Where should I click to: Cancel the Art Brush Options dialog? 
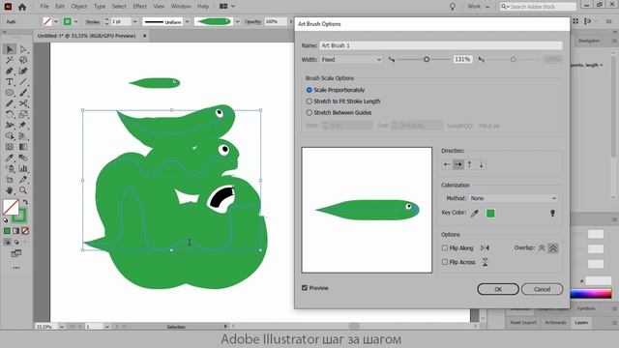tap(542, 289)
